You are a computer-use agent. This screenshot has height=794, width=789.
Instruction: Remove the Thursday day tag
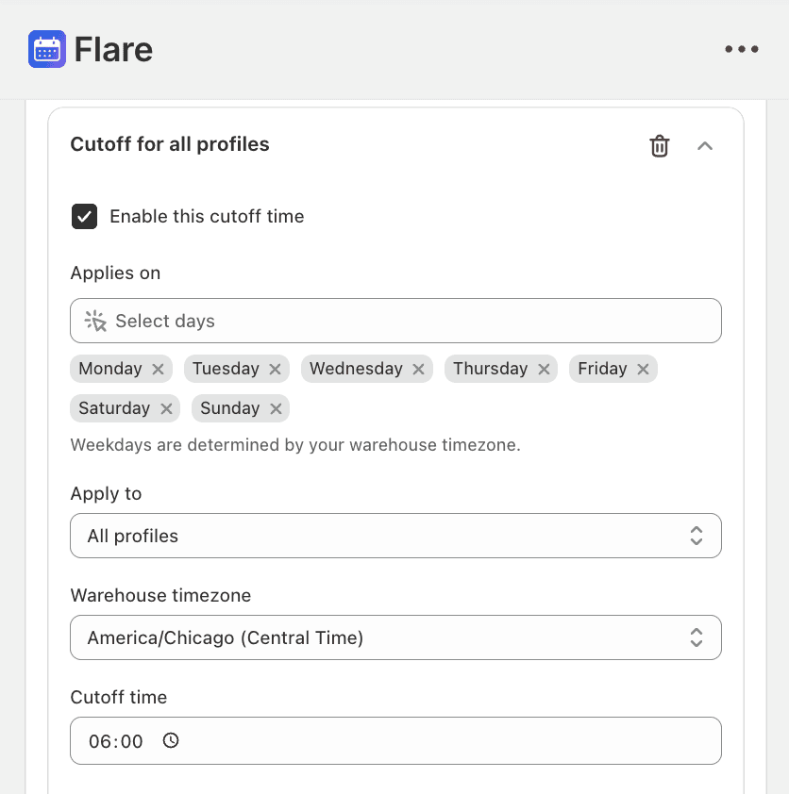(x=544, y=369)
